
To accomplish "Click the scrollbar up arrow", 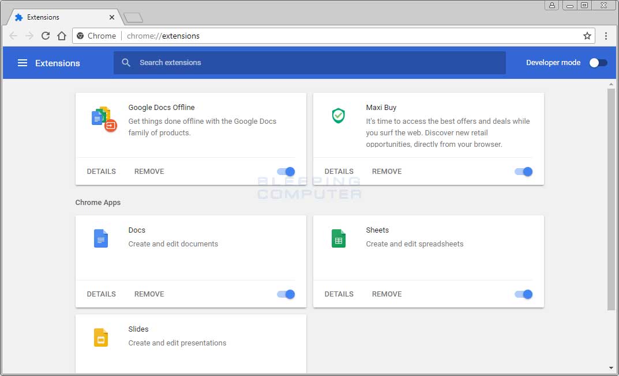I will click(611, 84).
